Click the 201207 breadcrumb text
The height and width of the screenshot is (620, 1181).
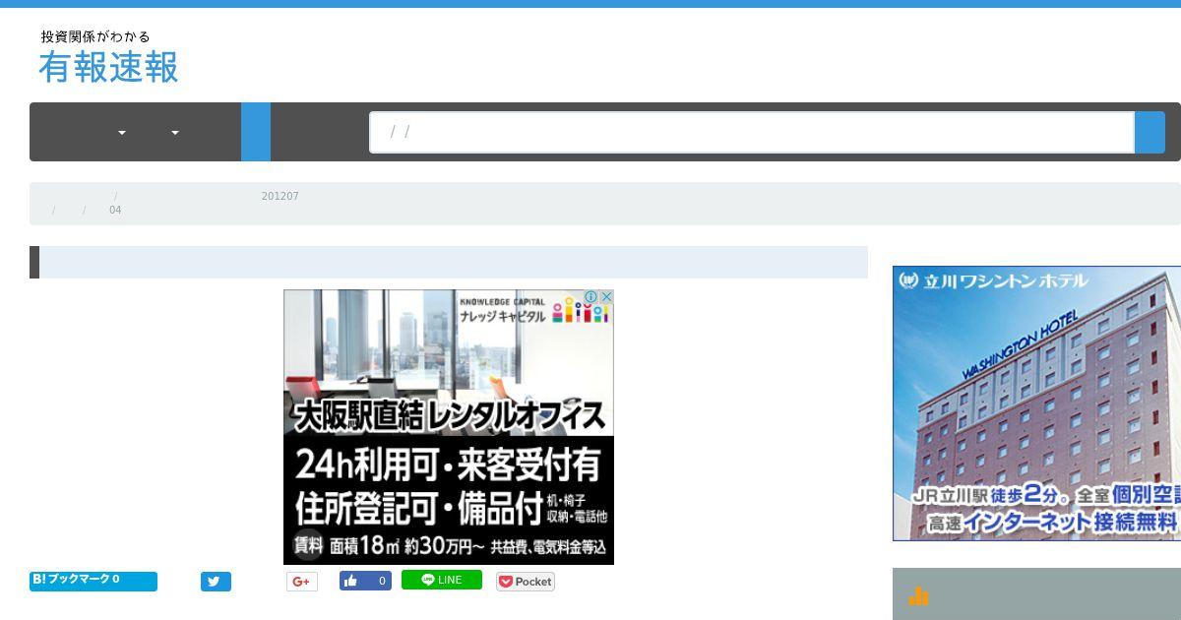(x=280, y=196)
